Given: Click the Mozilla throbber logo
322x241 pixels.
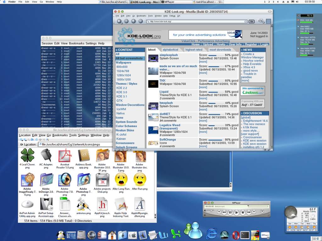Looking at the screenshot, I should point(269,21).
